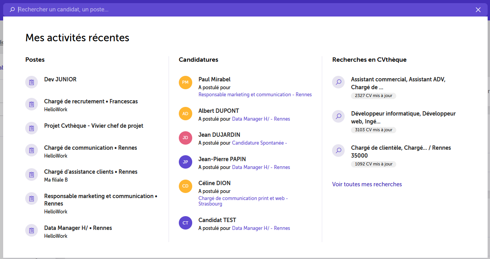Click the clipboard icon beside Dev JUNIOR
The image size is (490, 259).
(32, 82)
